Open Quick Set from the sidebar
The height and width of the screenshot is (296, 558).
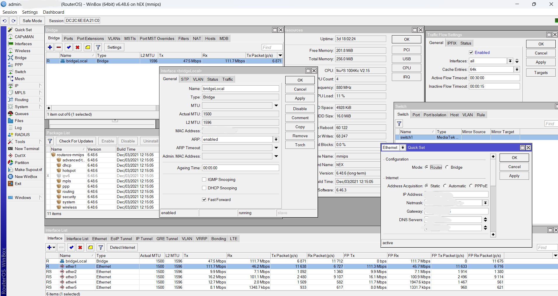(23, 30)
